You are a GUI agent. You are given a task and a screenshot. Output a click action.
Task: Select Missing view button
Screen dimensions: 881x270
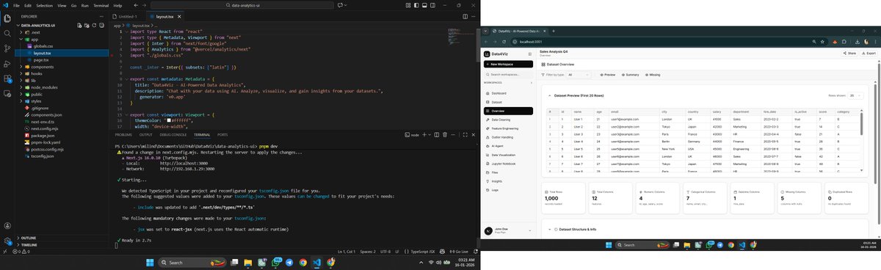652,74
